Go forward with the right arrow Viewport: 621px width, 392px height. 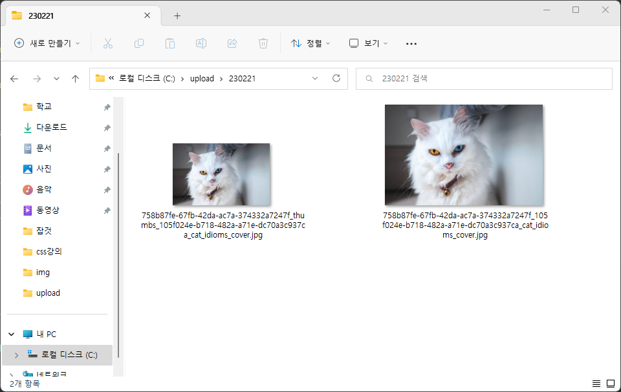[x=37, y=79]
